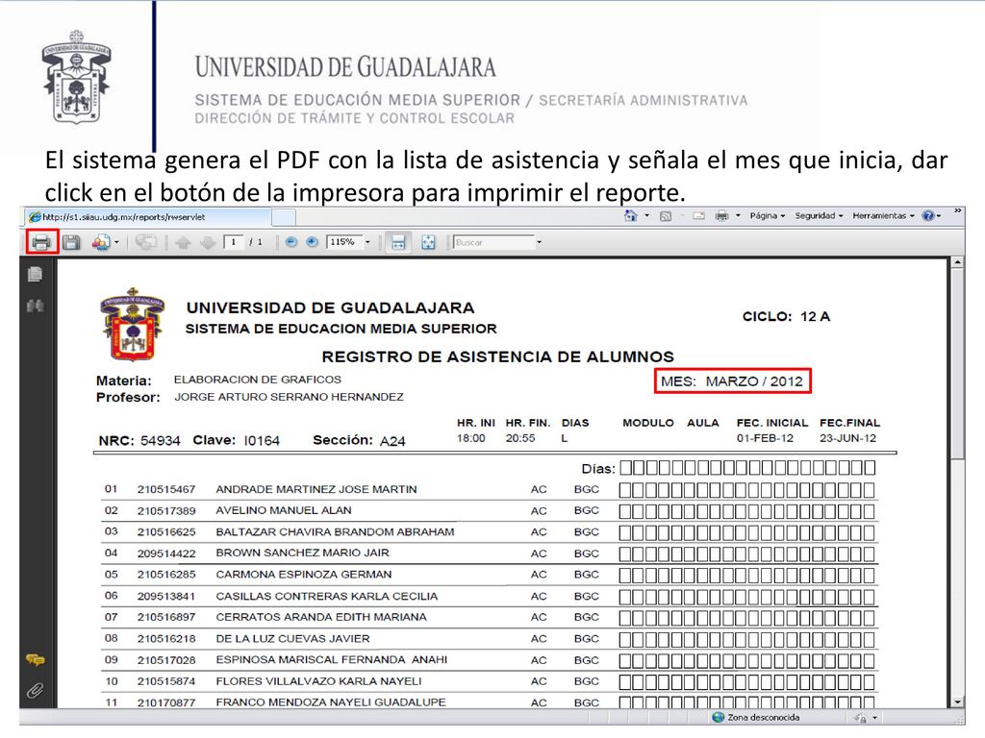Tick first attendance box for BROWN SANCHEZ
This screenshot has width=985, height=738.
coord(625,554)
